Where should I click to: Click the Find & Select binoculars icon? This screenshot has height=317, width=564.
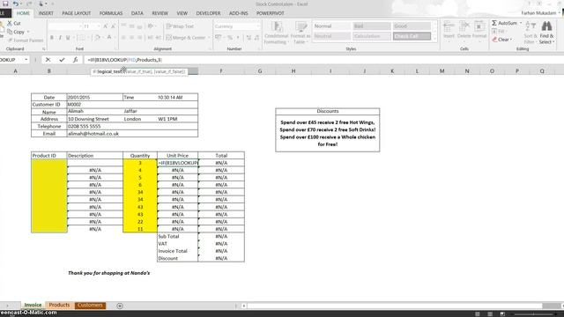coord(546,26)
